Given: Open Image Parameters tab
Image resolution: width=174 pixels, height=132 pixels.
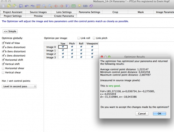Looking at the screenshot, I should pyautogui.click(x=164, y=12).
